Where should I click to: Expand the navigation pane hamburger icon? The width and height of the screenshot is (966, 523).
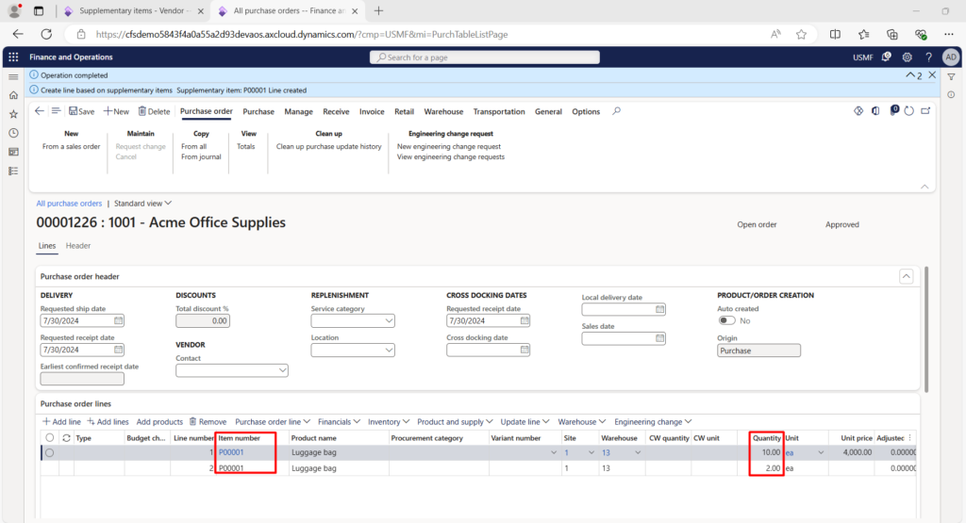(13, 77)
